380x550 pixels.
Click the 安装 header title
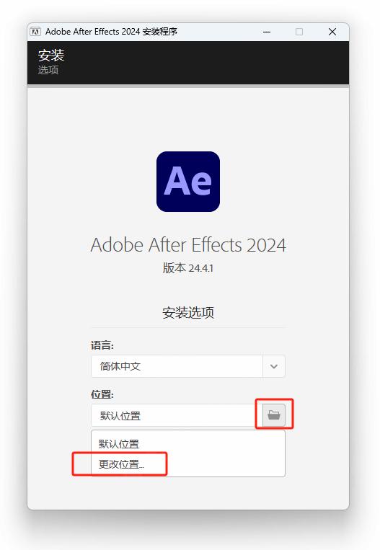(x=51, y=55)
